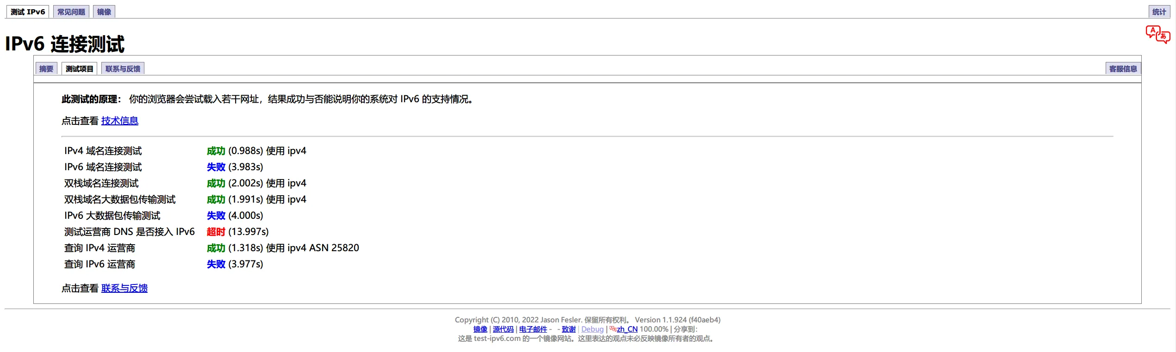
Task: Follow the 技术信息 link
Action: coord(120,121)
